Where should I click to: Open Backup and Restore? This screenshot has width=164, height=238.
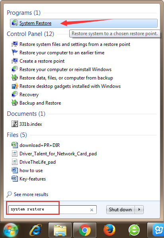[x=40, y=103]
